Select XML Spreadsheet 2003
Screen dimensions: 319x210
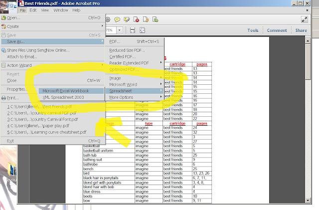pos(71,97)
